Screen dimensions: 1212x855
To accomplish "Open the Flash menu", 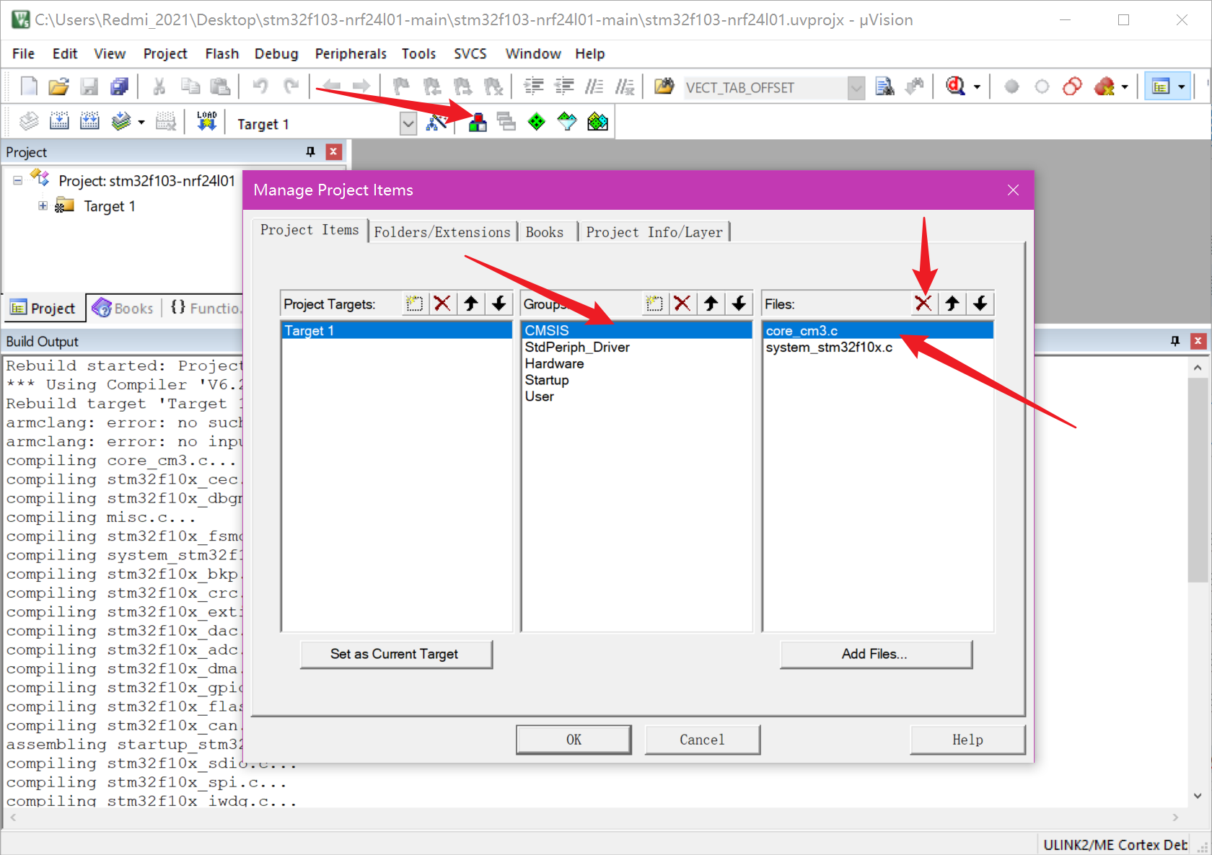I will [221, 53].
